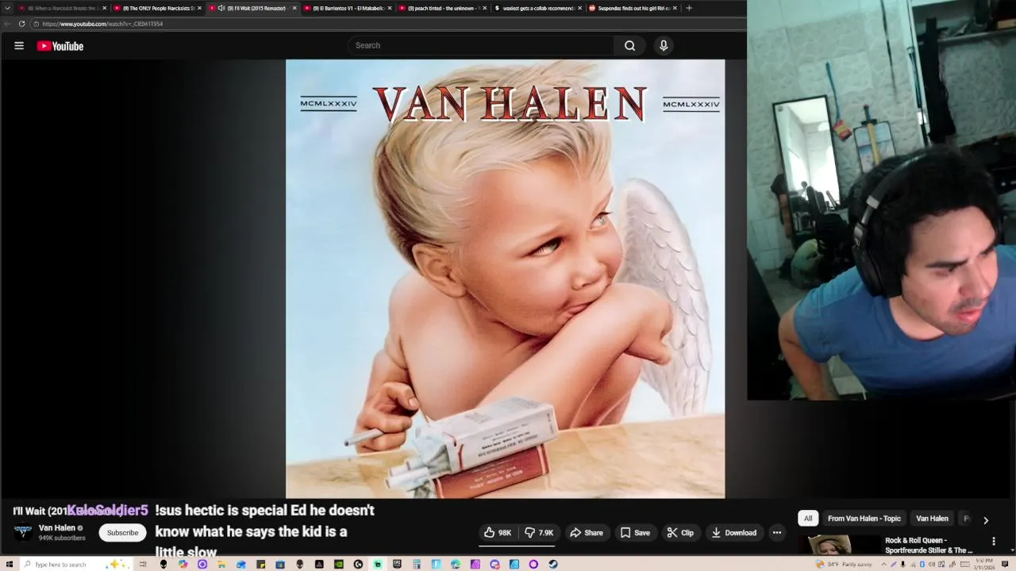This screenshot has height=571, width=1016.
Task: Close the I'll Wait (2015 Remaster) tab
Action: coord(294,8)
